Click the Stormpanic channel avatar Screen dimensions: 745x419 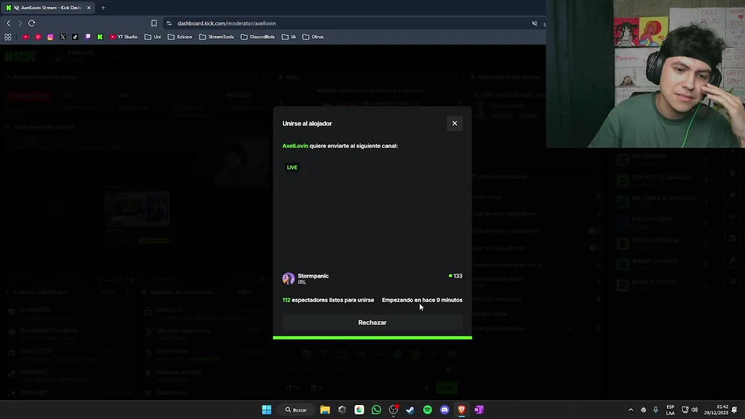[289, 279]
